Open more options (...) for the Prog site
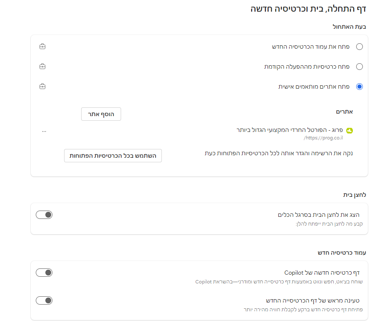The height and width of the screenshot is (330, 372). point(44,130)
